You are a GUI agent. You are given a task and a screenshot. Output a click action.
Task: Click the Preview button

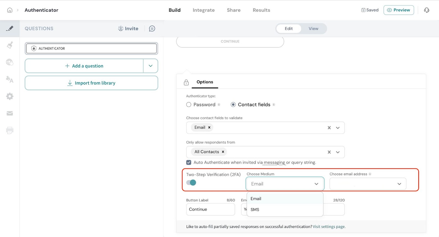pos(398,10)
